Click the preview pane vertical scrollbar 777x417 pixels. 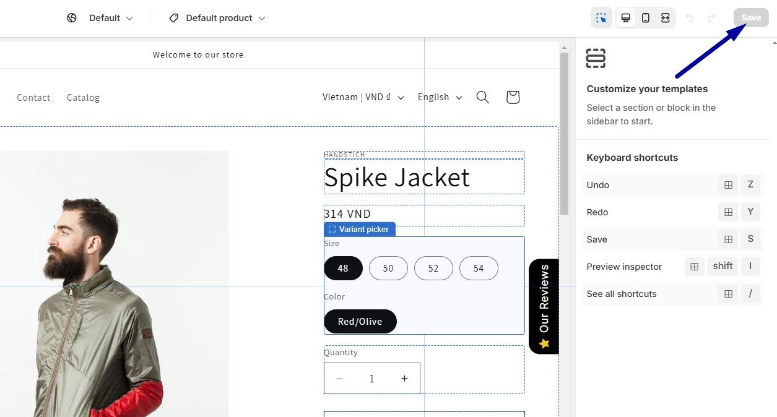564,133
